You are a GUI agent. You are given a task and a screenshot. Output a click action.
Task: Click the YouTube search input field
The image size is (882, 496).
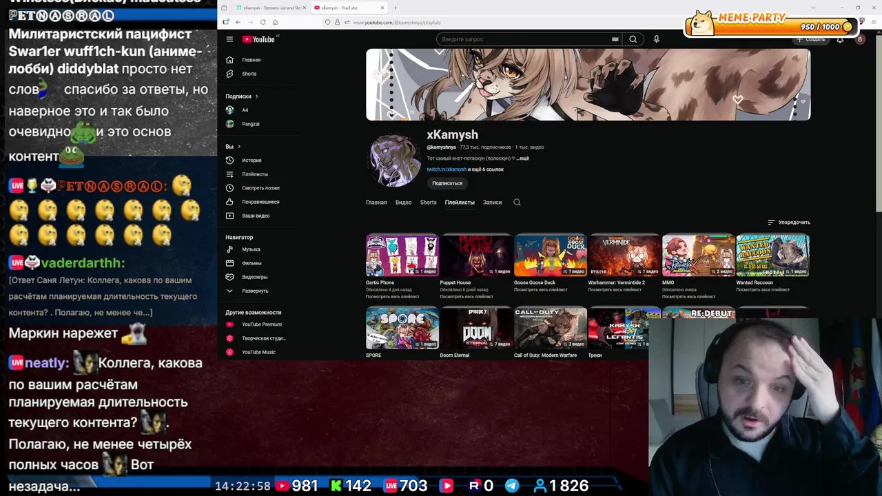(524, 39)
